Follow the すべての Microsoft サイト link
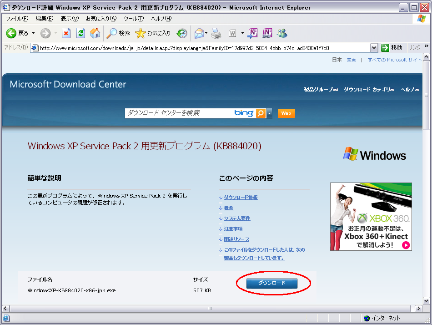The height and width of the screenshot is (325, 432). (x=395, y=60)
